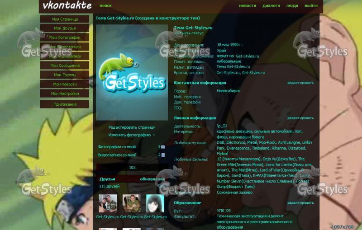Click the Личная информация heading

[x=195, y=118]
